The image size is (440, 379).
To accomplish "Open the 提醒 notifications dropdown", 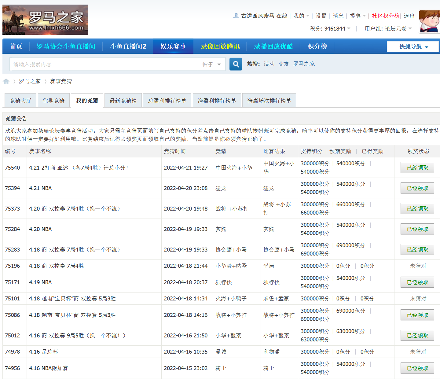I will click(x=358, y=16).
